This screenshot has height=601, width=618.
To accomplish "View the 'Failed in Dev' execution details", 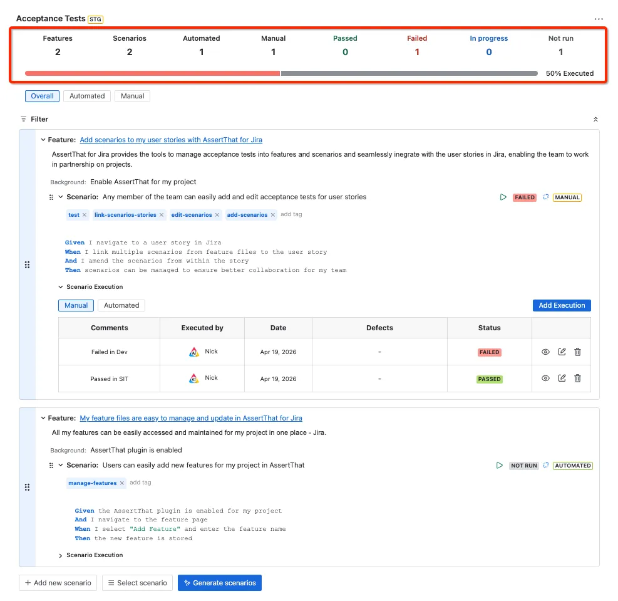I will pos(545,352).
